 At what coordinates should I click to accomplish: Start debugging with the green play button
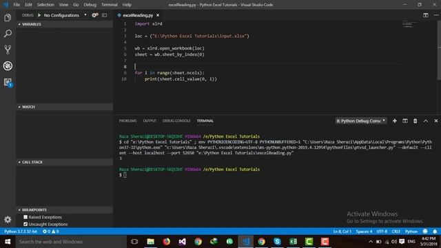click(x=39, y=15)
